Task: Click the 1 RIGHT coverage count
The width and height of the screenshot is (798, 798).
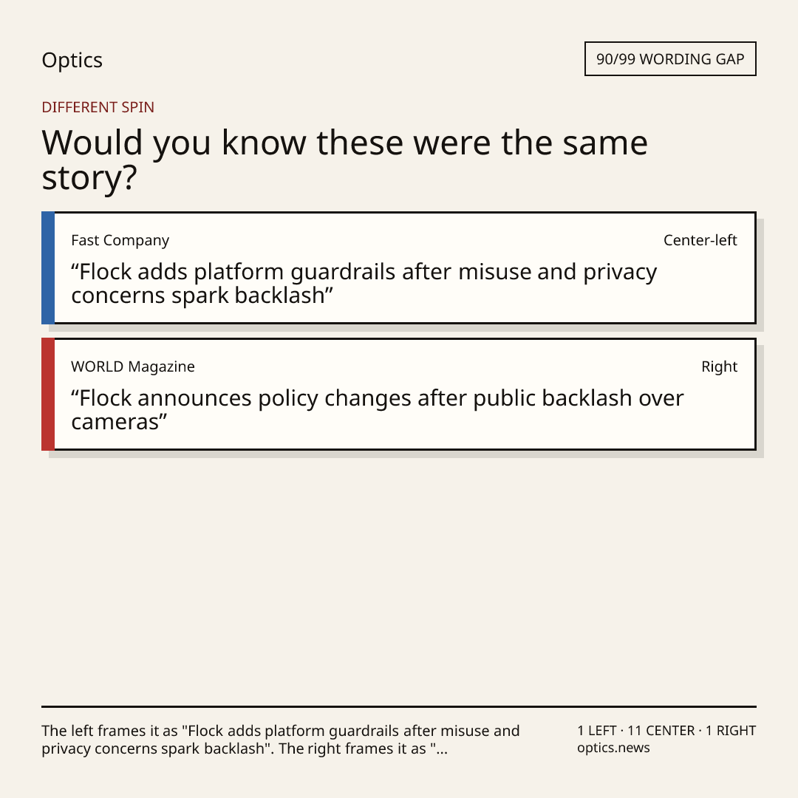Action: click(730, 731)
